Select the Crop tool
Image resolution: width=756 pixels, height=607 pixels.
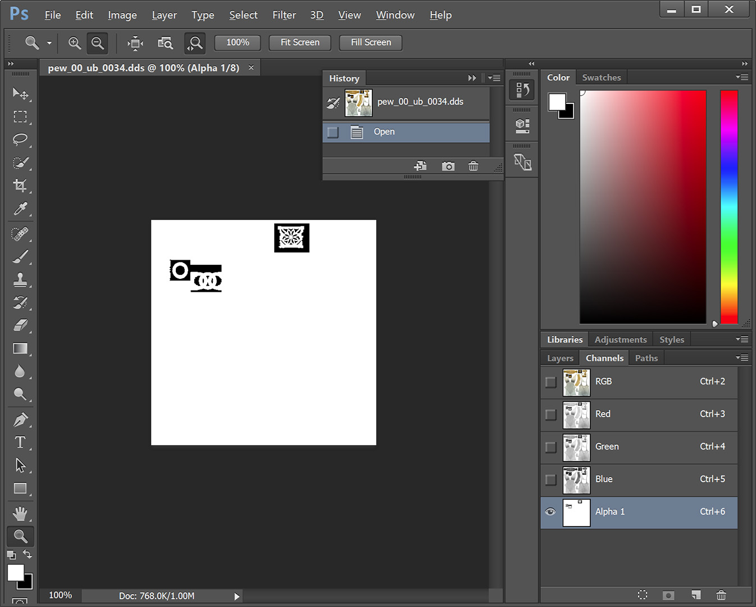pos(20,185)
